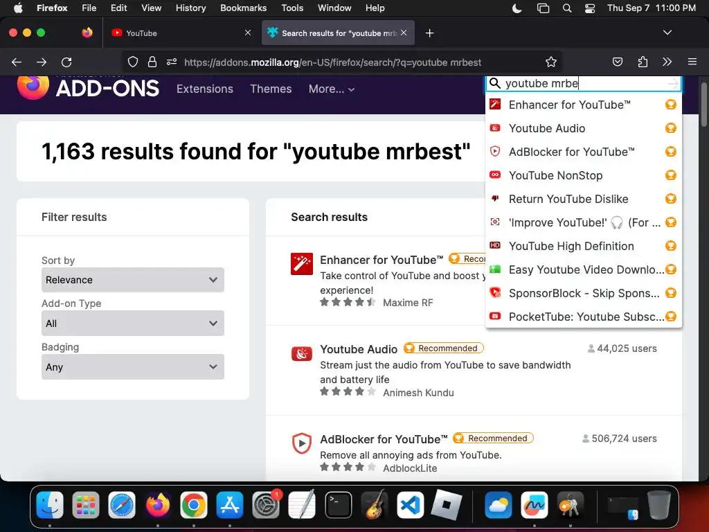Select YouTube High Definition suggestion
The height and width of the screenshot is (532, 709).
(x=583, y=246)
